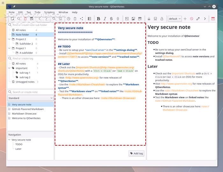Collapse Very secure note in Navigation
Image resolution: width=223 pixels, height=172 pixels.
pos(9,140)
